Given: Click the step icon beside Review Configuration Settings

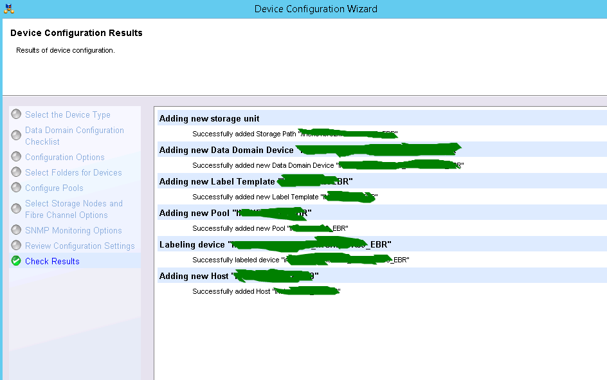Looking at the screenshot, I should [x=16, y=246].
